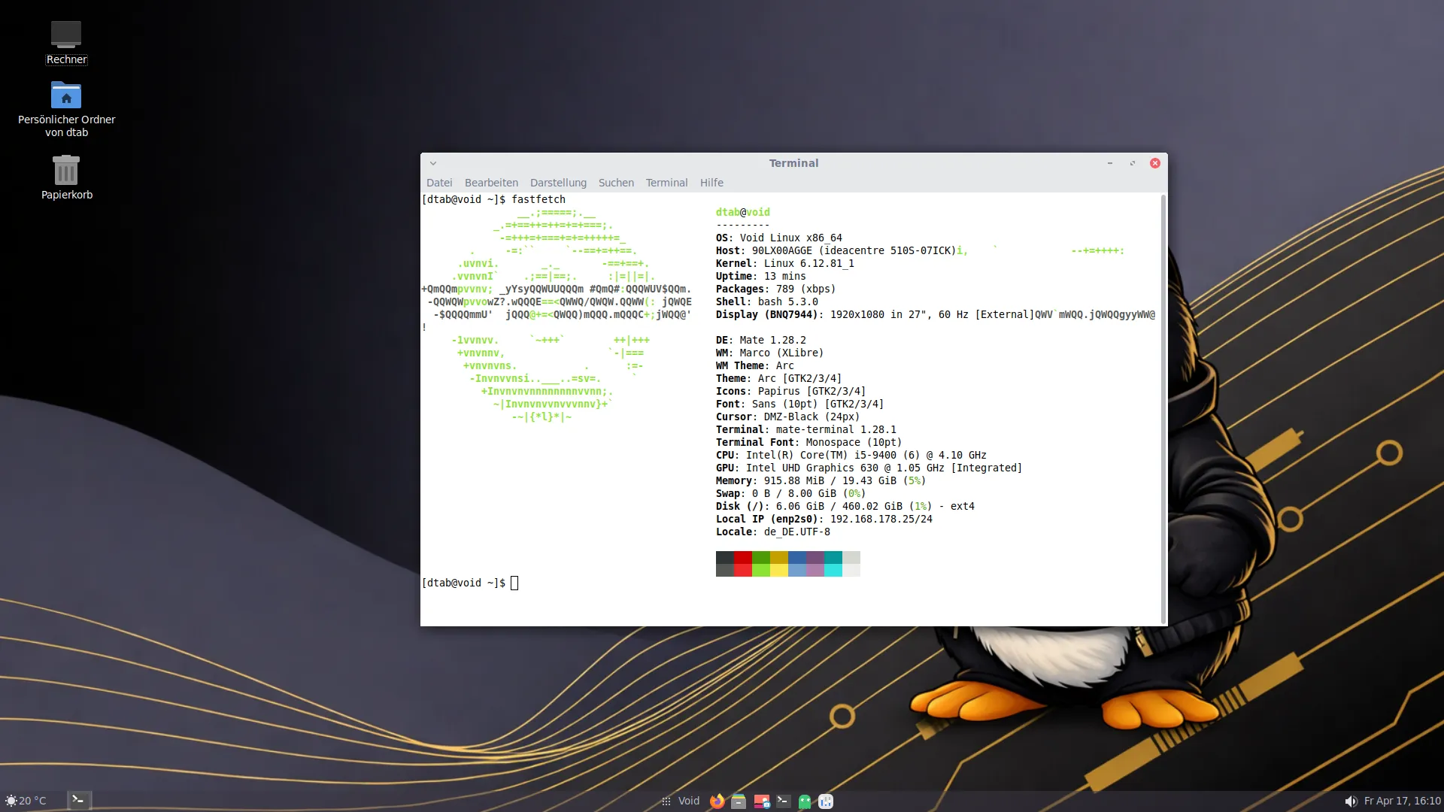Screen dimensions: 1444x812
Task: Click the volume speaker icon in tray
Action: (x=1351, y=801)
